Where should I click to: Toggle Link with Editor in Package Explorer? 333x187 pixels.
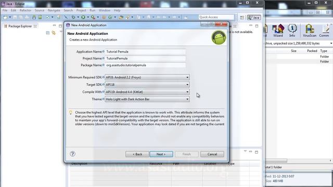click(x=54, y=33)
